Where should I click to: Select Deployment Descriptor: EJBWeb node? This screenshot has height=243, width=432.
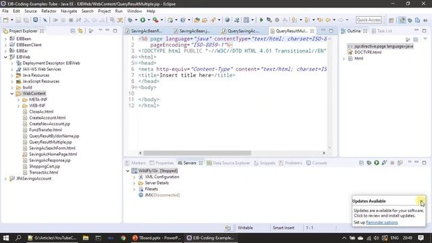tap(51, 63)
